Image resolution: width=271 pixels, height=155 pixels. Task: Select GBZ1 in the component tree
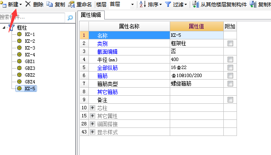coord(30,61)
